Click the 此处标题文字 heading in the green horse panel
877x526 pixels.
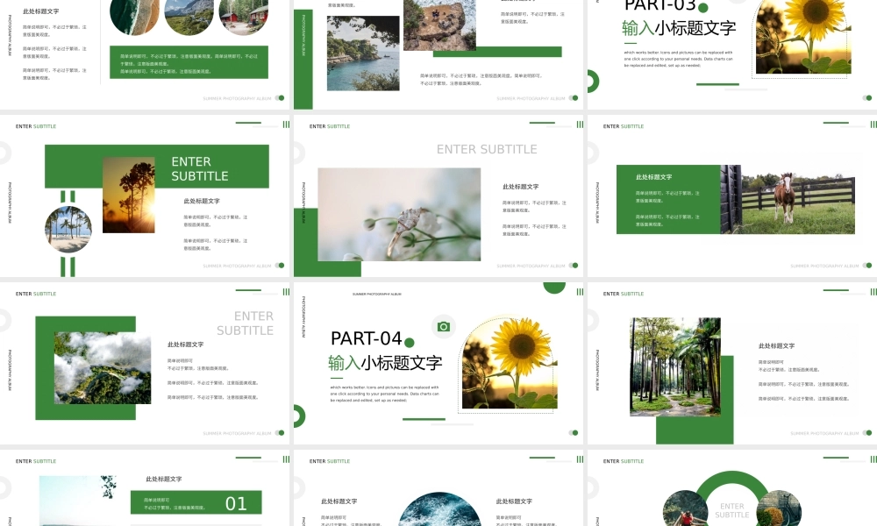pyautogui.click(x=653, y=176)
